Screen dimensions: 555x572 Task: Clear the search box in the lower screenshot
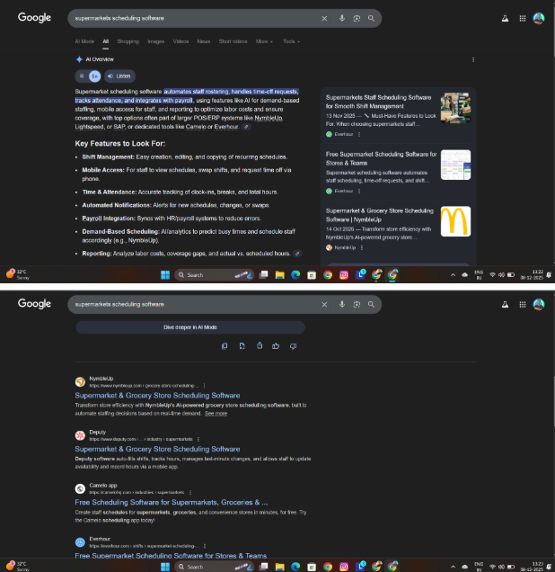324,304
